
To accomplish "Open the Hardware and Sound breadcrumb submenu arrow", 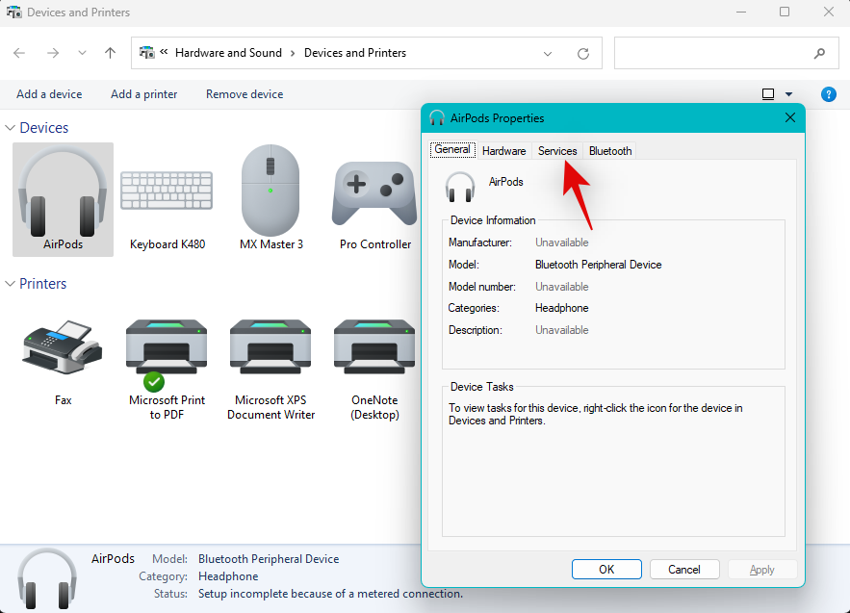I will pos(293,53).
